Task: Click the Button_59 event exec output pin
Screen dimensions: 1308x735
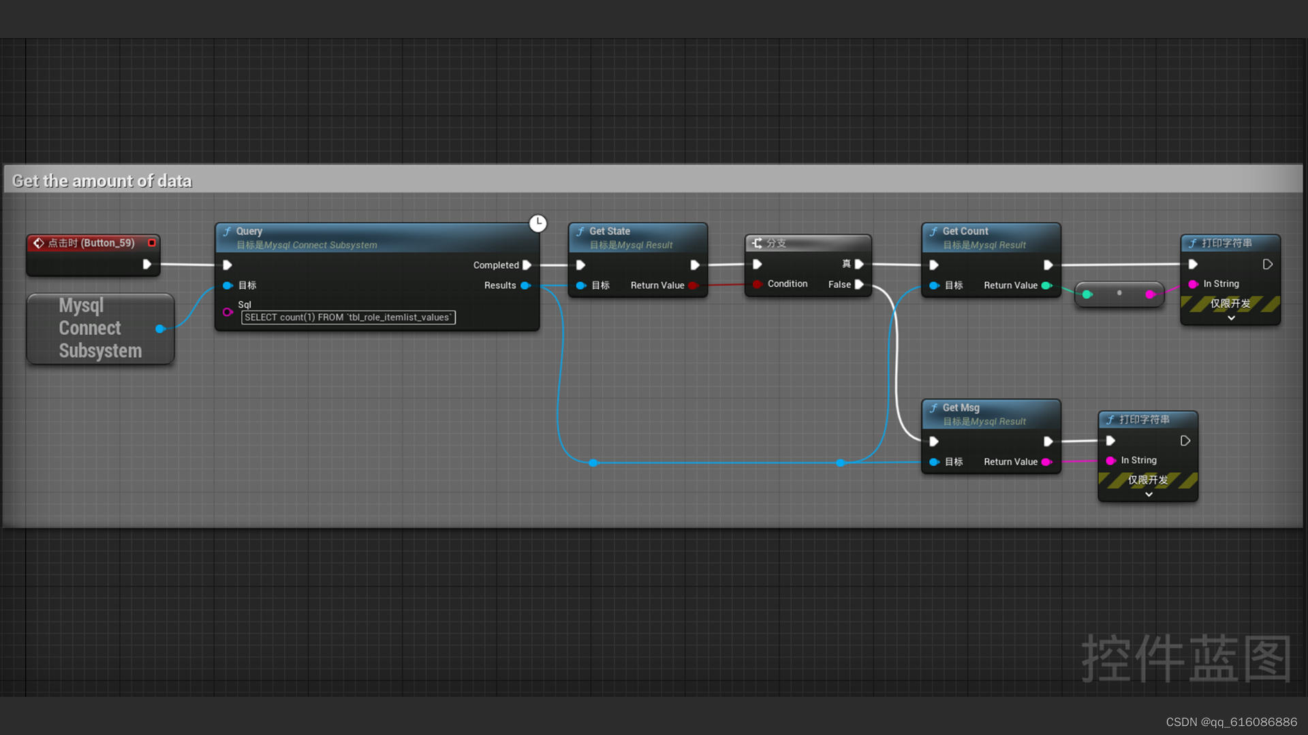Action: click(146, 264)
